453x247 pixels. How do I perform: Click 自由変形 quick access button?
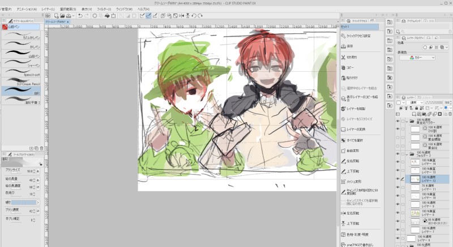[350, 151]
